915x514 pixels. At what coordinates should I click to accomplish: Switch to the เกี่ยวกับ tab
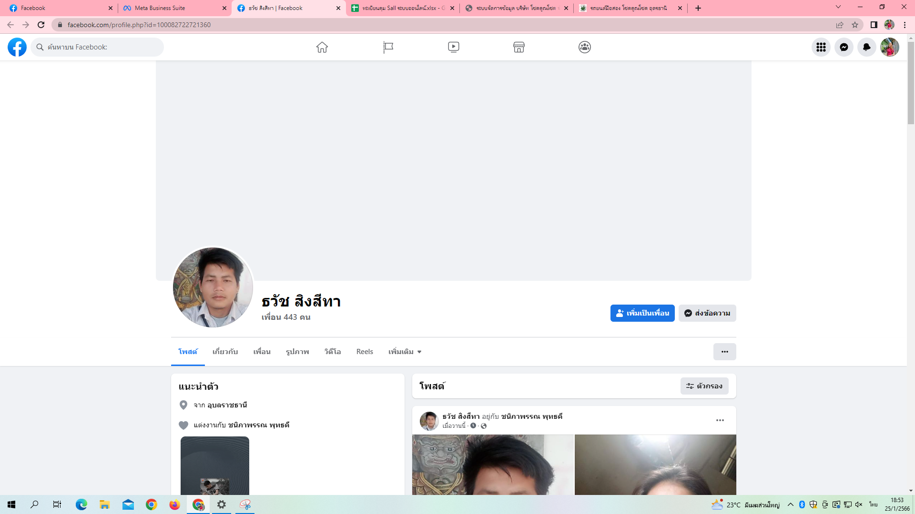(225, 352)
